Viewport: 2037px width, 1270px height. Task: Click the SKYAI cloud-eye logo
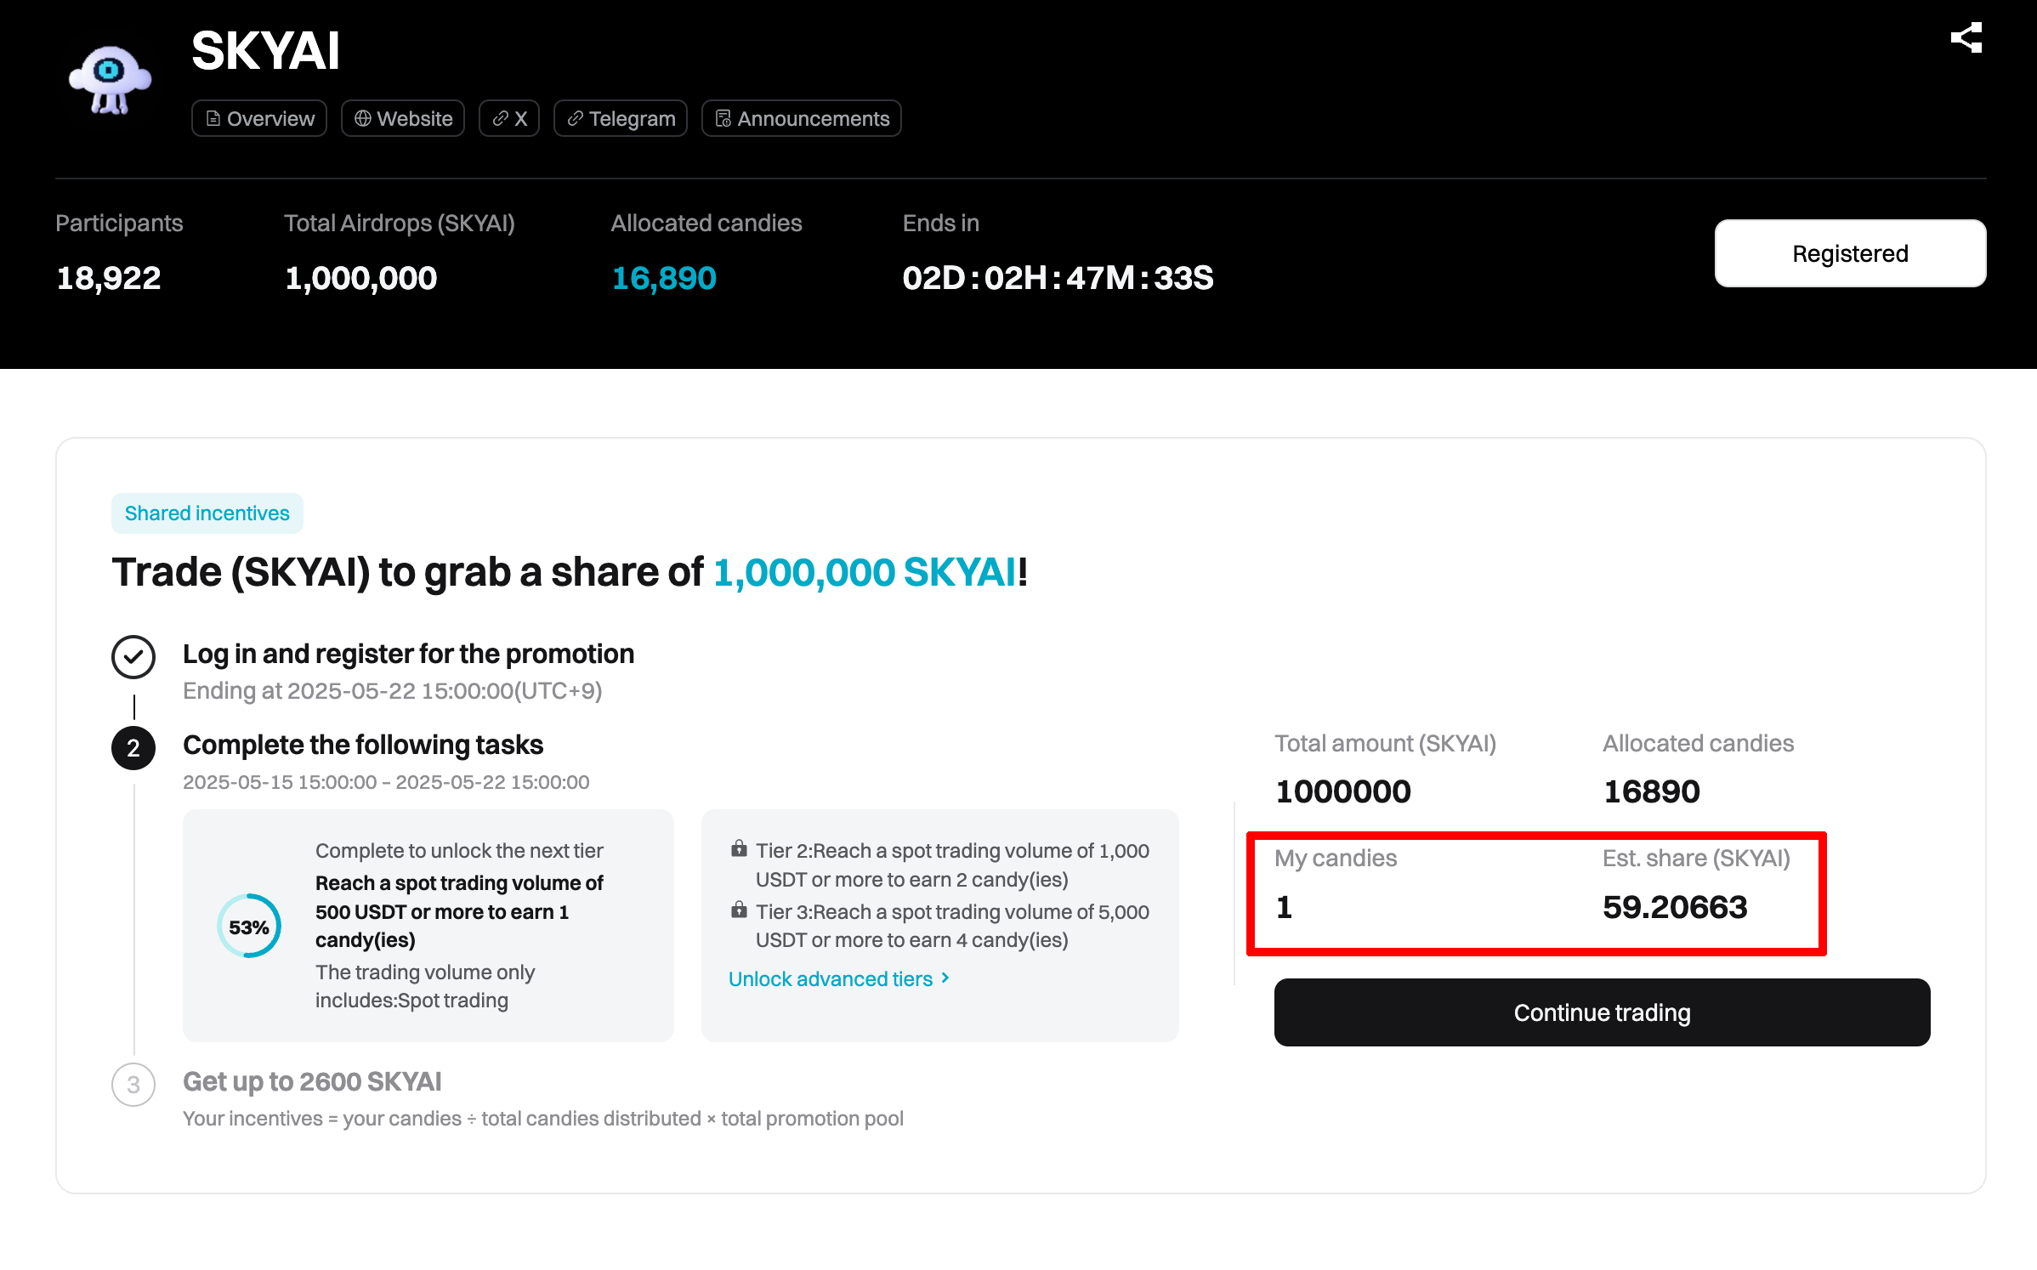pyautogui.click(x=110, y=81)
